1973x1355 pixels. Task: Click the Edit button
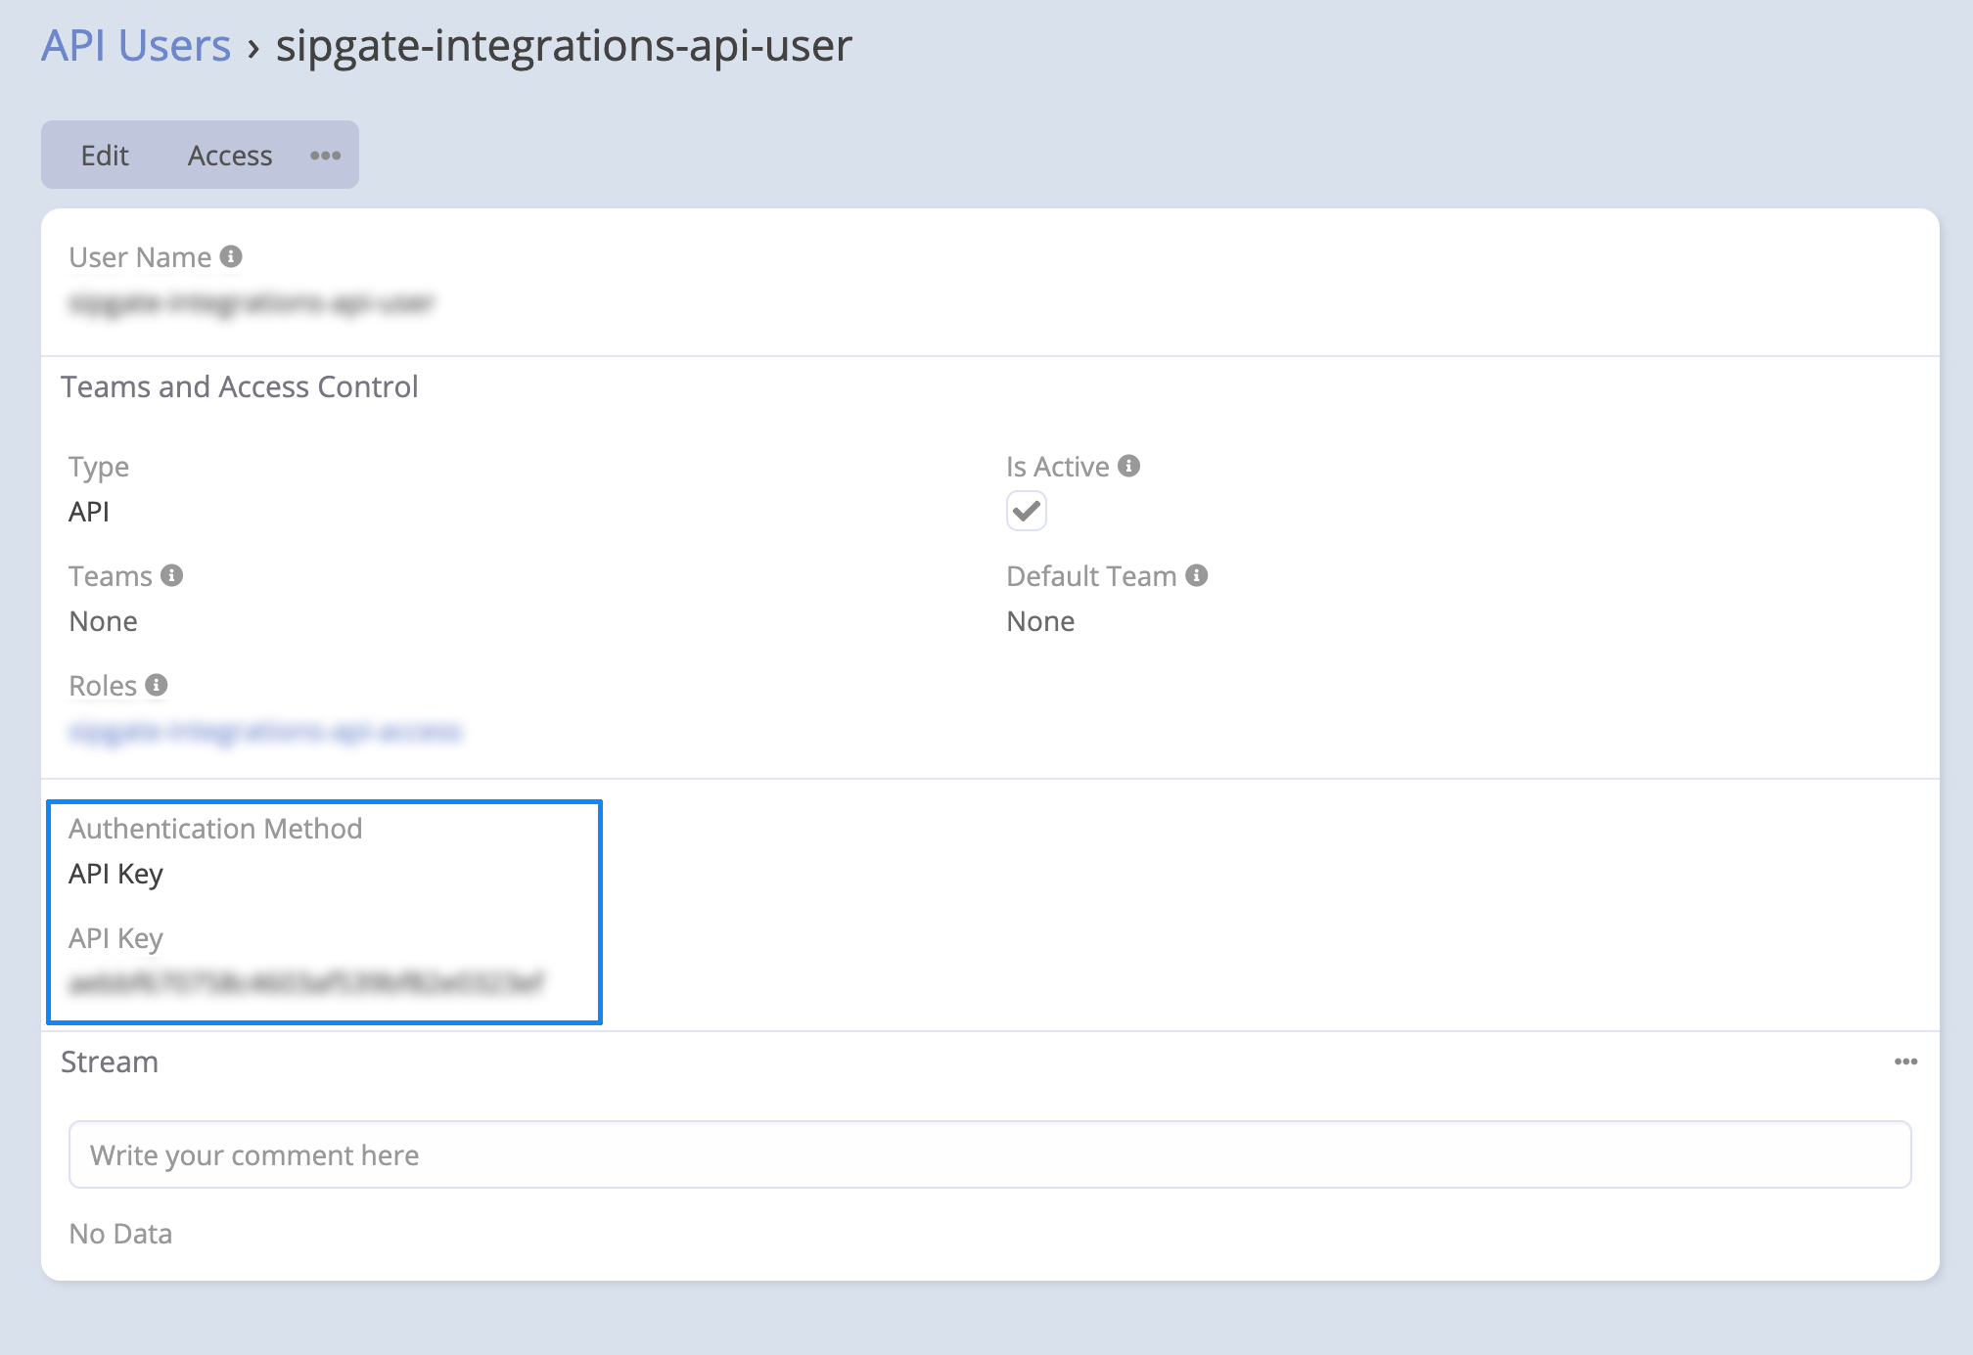105,156
